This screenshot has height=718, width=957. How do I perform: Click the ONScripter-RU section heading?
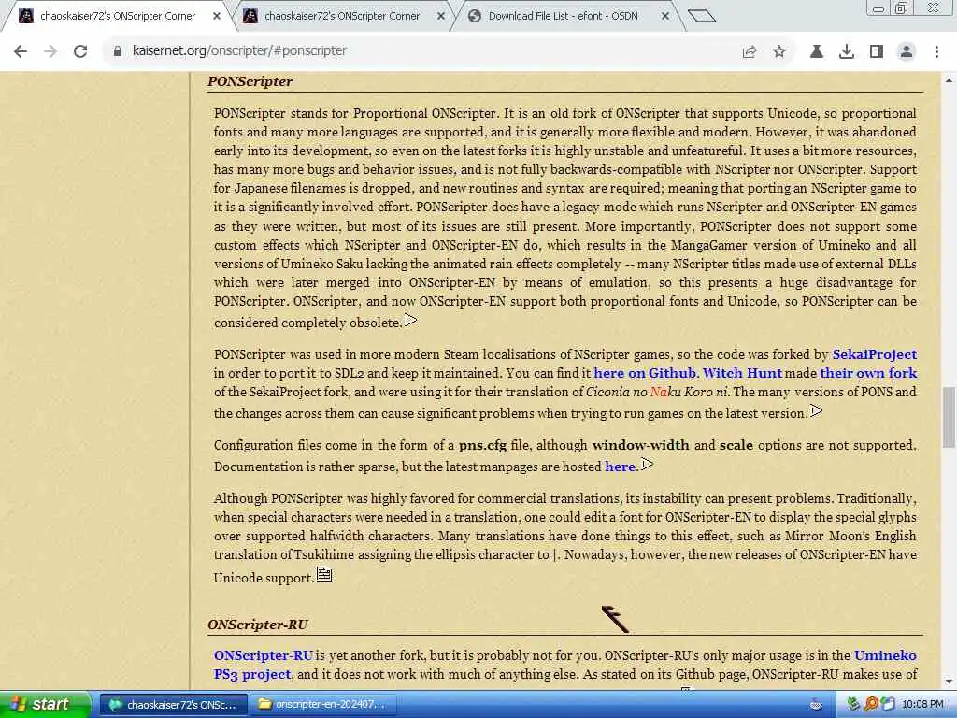point(258,625)
